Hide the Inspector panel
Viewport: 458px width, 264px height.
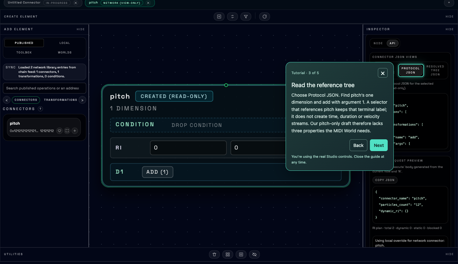tap(449, 29)
